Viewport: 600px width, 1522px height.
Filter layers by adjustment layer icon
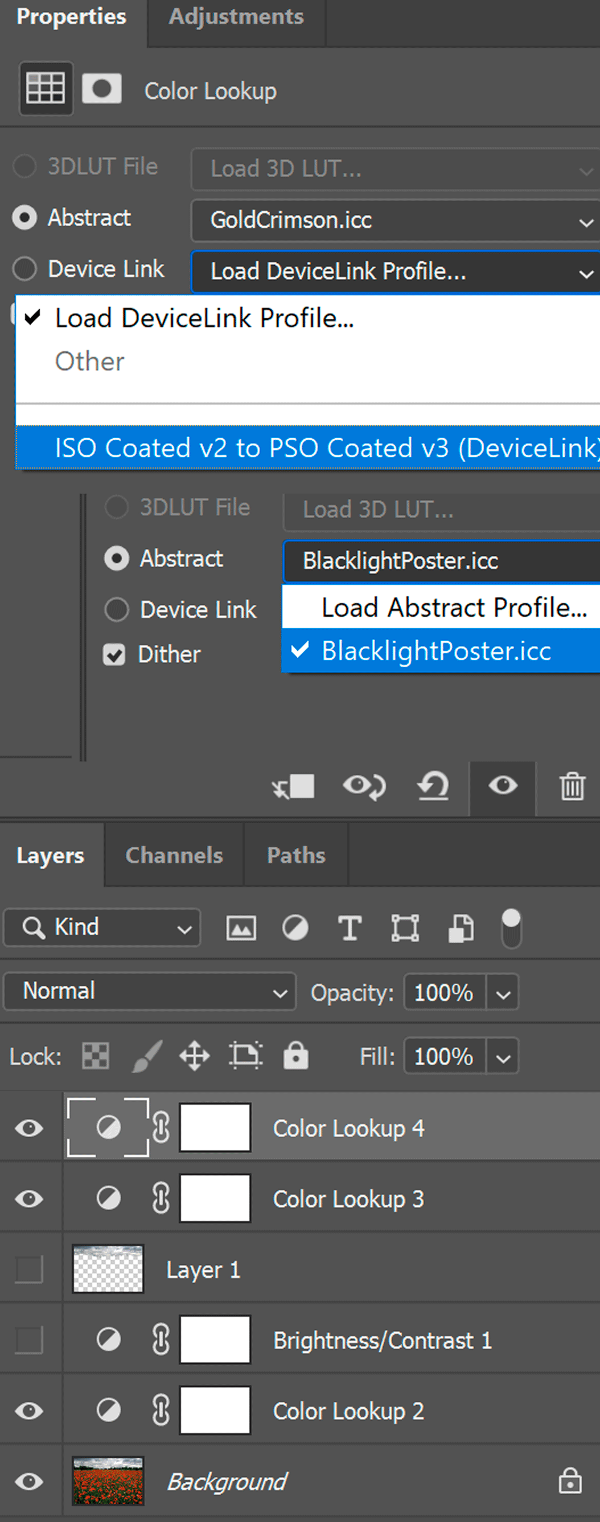tap(295, 927)
